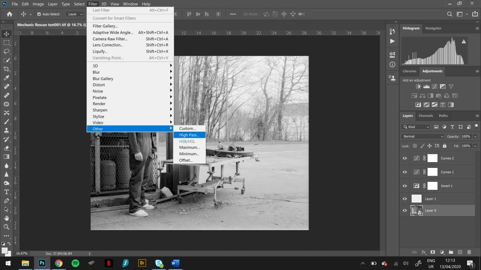Choose the Horizontal Type tool
Image resolution: width=481 pixels, height=270 pixels.
click(x=7, y=192)
